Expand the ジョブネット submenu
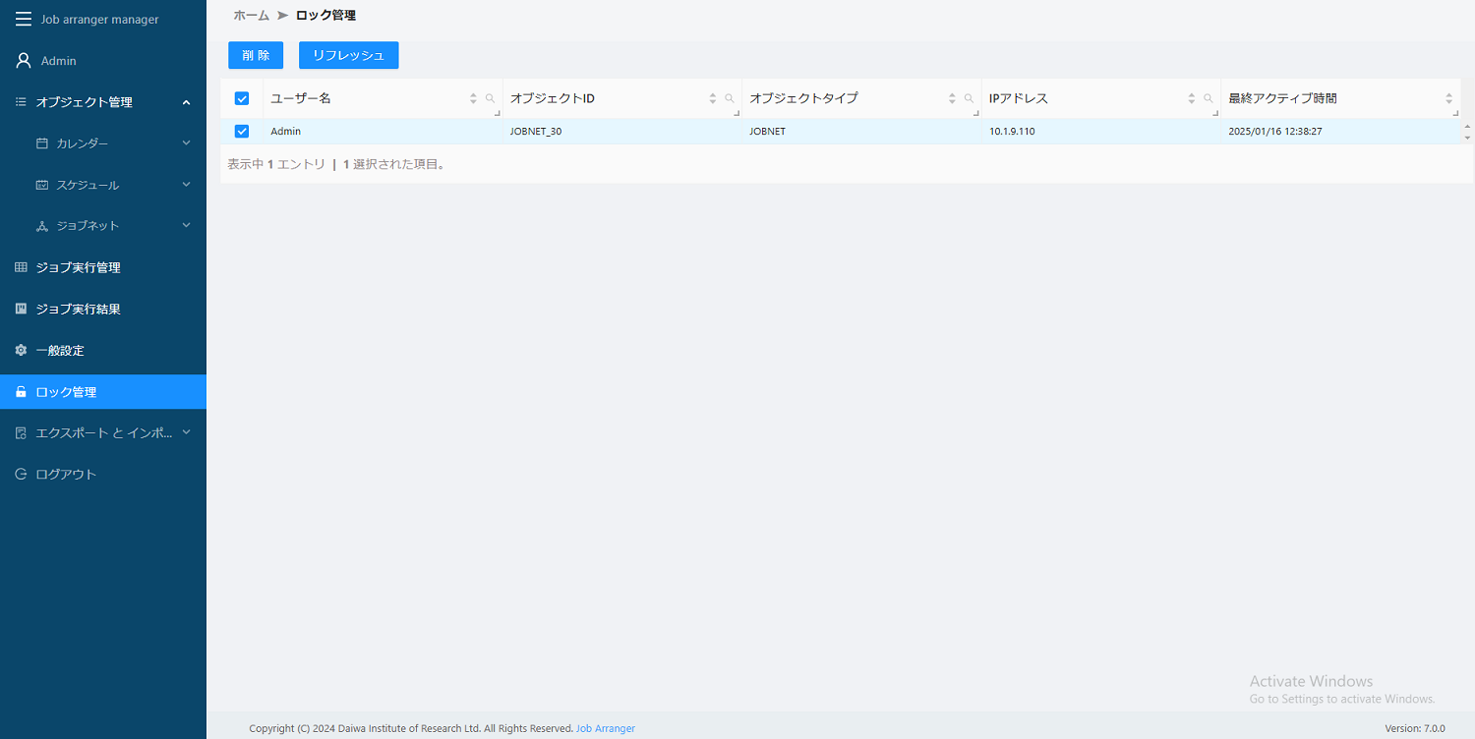1475x739 pixels. click(x=186, y=226)
